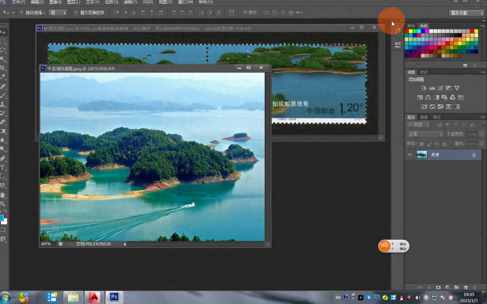
Task: Add a layer mask from Layers panel bottom
Action: [438, 288]
